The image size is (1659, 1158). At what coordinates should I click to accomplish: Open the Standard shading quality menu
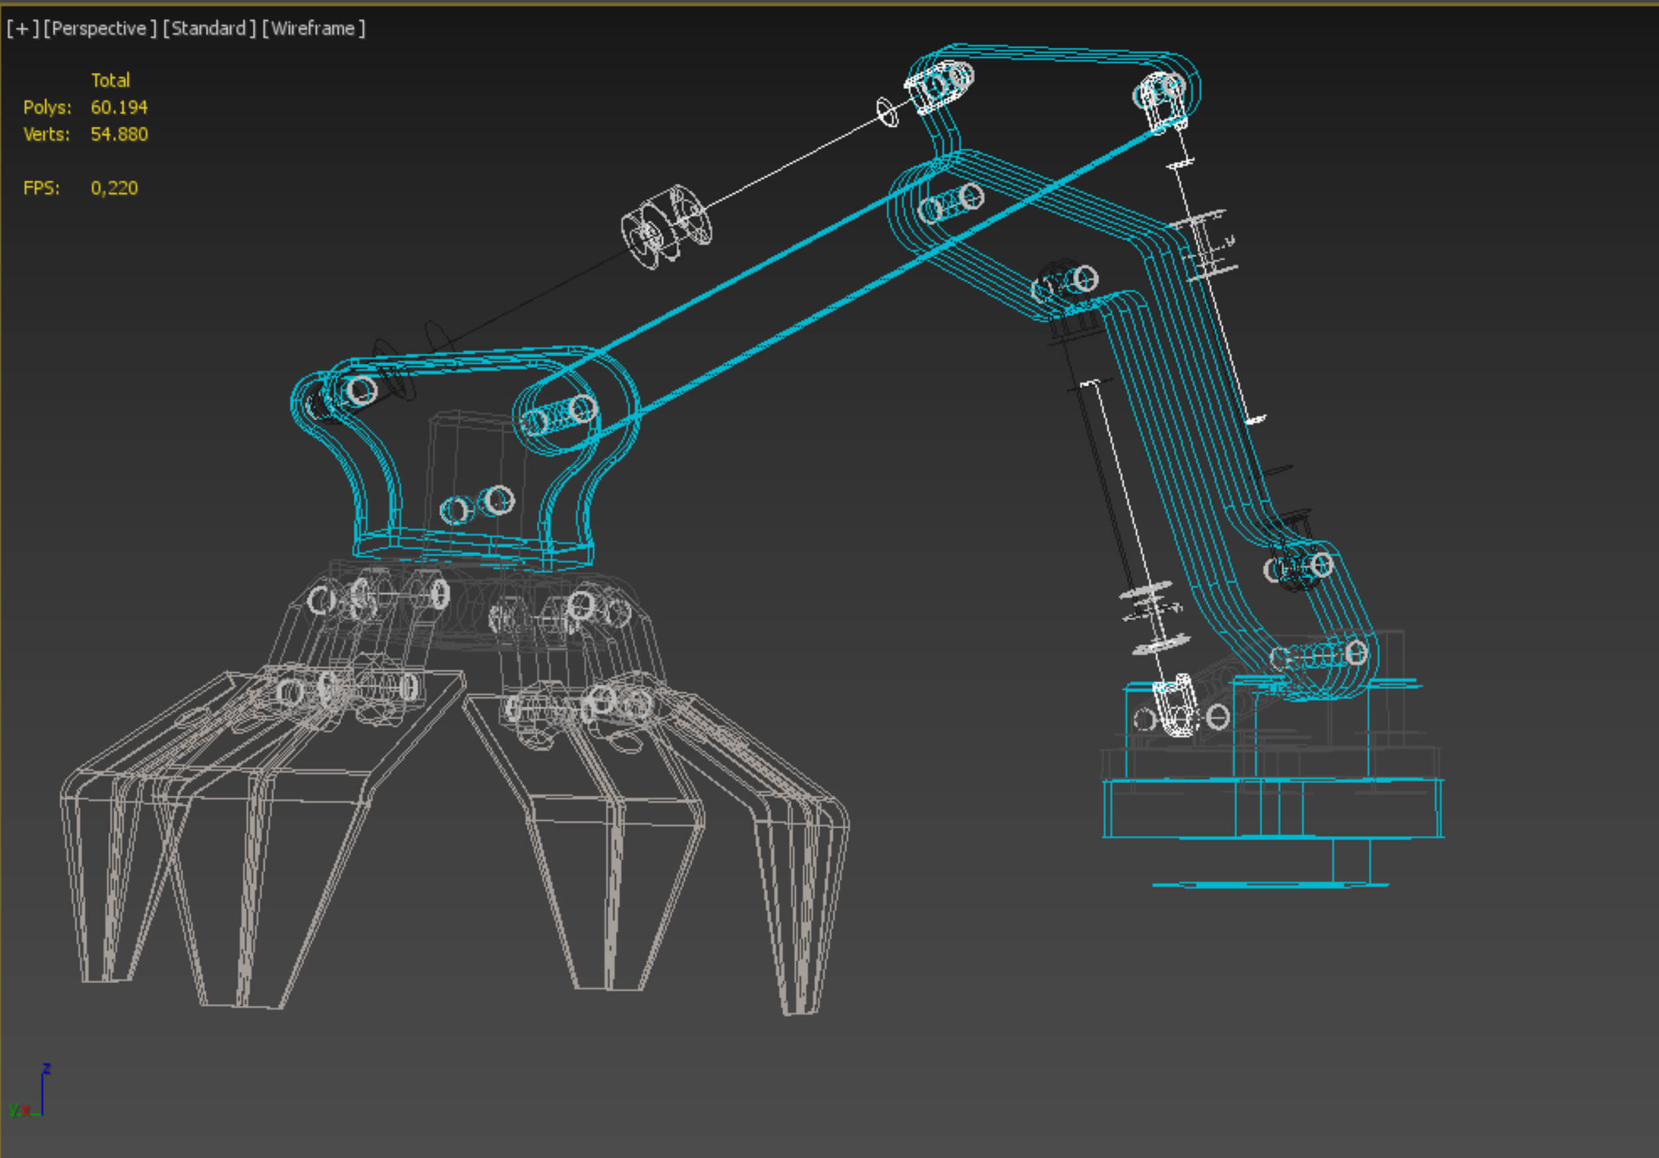point(210,29)
